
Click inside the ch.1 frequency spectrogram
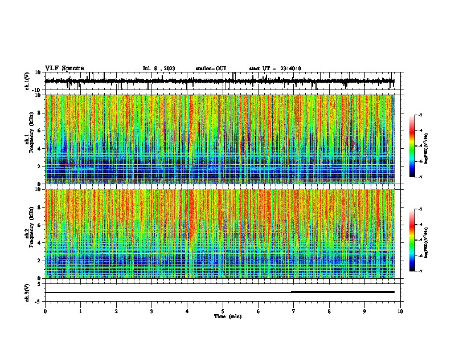tap(220, 139)
